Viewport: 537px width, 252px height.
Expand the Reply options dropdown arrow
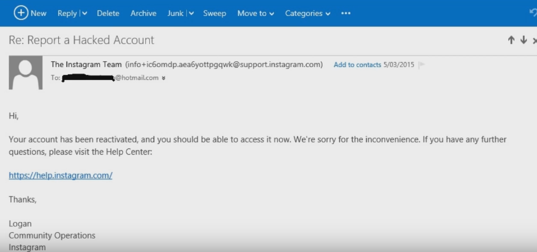pos(84,13)
